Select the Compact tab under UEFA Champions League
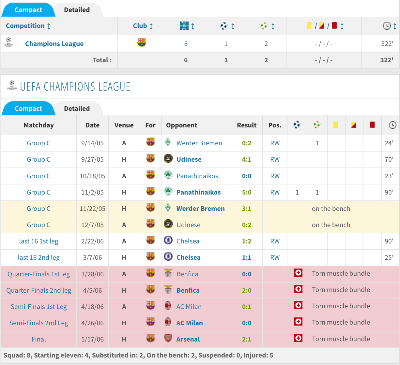The width and height of the screenshot is (400, 365). [x=28, y=109]
